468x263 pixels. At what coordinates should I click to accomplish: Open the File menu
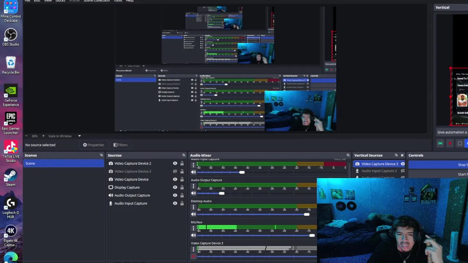(x=27, y=1)
